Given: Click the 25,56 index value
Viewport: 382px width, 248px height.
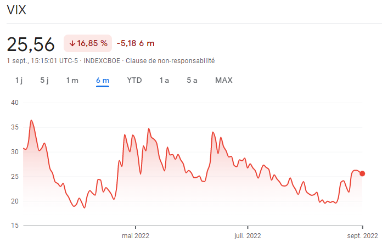Looking at the screenshot, I should tap(31, 43).
